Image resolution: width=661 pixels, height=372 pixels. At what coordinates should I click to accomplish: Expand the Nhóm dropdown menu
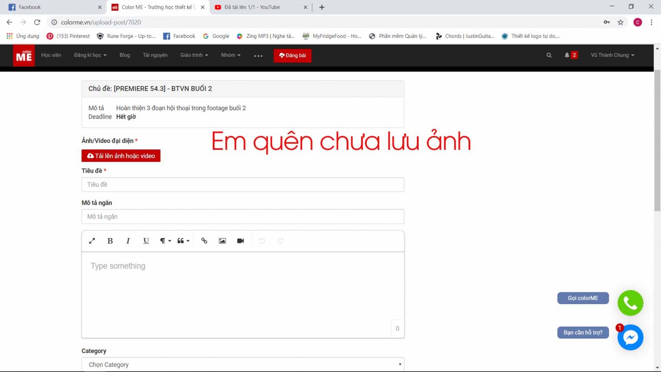(x=231, y=55)
